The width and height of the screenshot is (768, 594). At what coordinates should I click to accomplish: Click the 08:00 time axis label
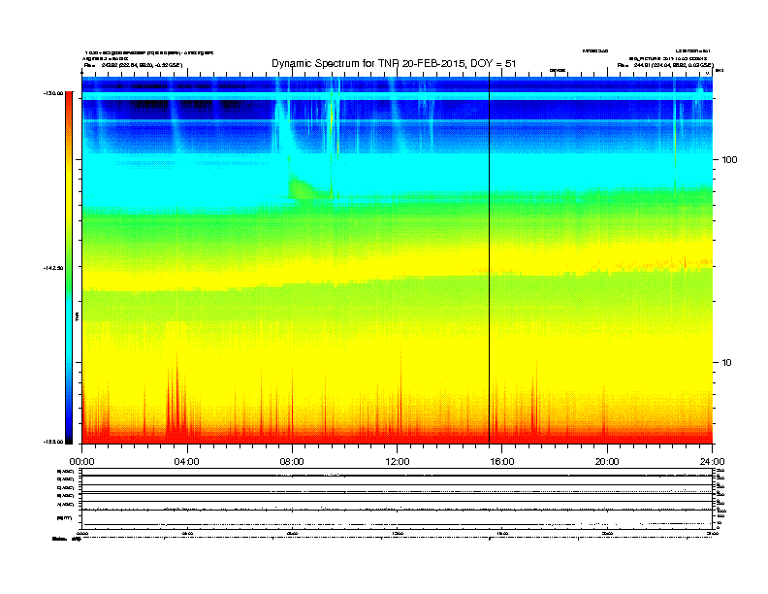point(292,462)
